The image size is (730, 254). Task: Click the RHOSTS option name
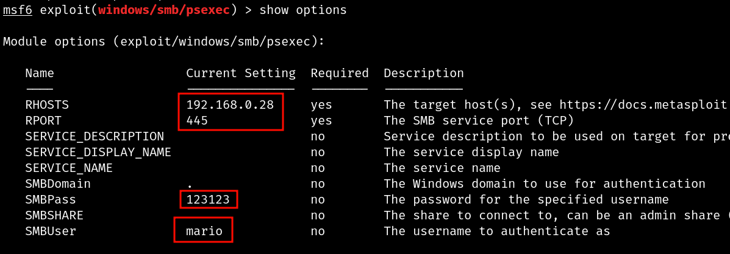click(47, 105)
